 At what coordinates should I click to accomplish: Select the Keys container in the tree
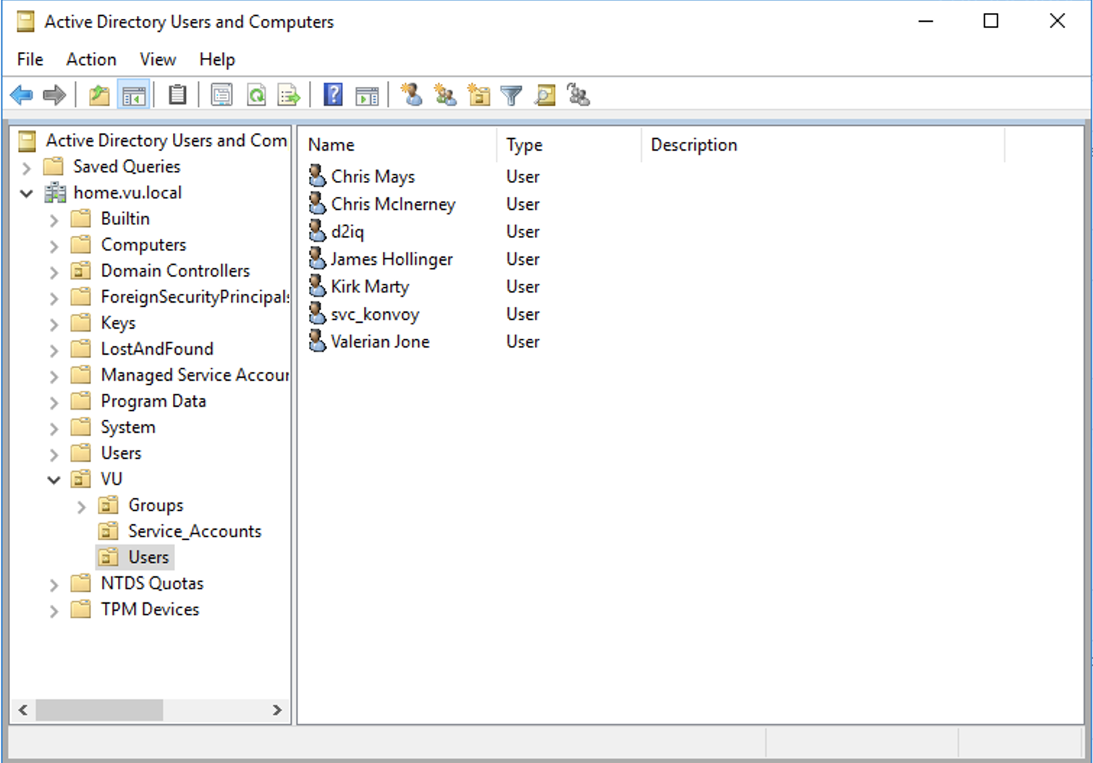point(118,323)
